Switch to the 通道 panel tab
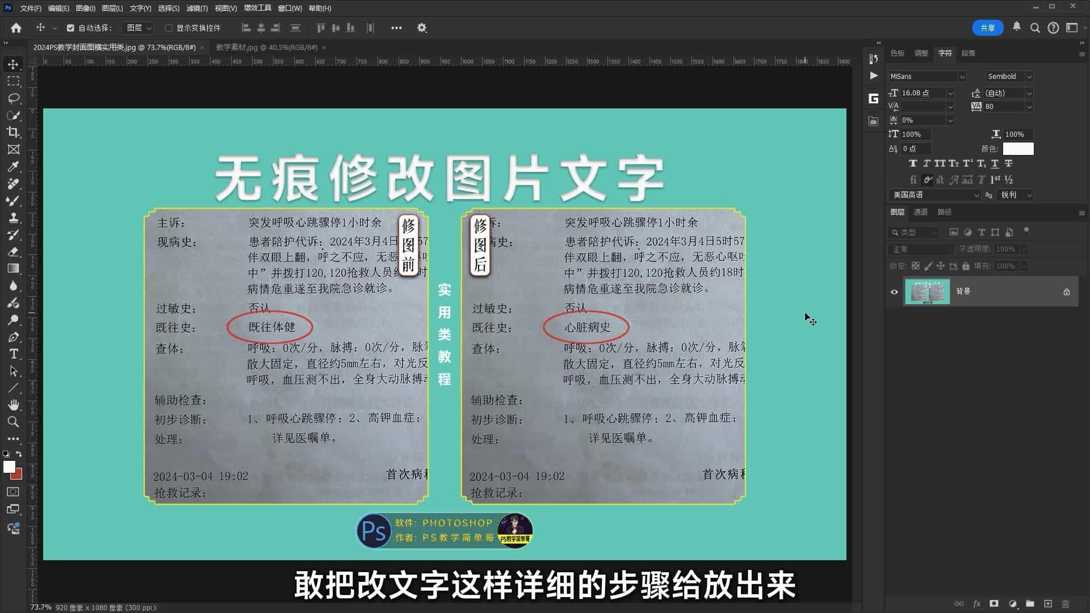The width and height of the screenshot is (1090, 613). tap(921, 212)
